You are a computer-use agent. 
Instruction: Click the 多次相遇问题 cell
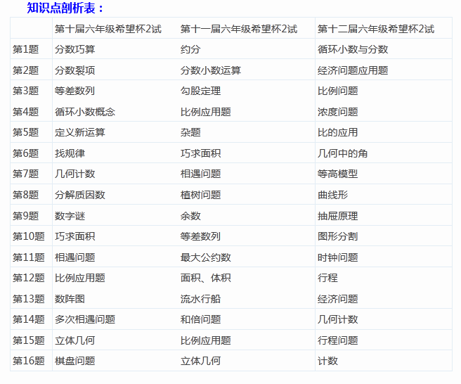point(84,319)
